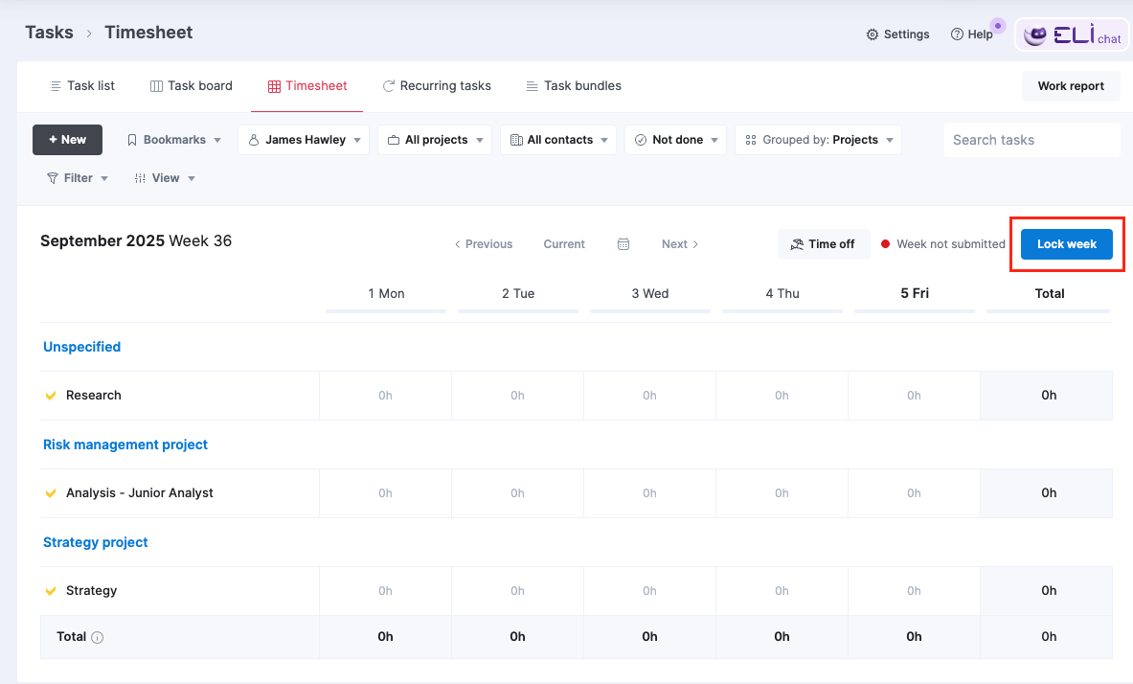Open Task bundles tab
The height and width of the screenshot is (684, 1133).
pyautogui.click(x=573, y=86)
